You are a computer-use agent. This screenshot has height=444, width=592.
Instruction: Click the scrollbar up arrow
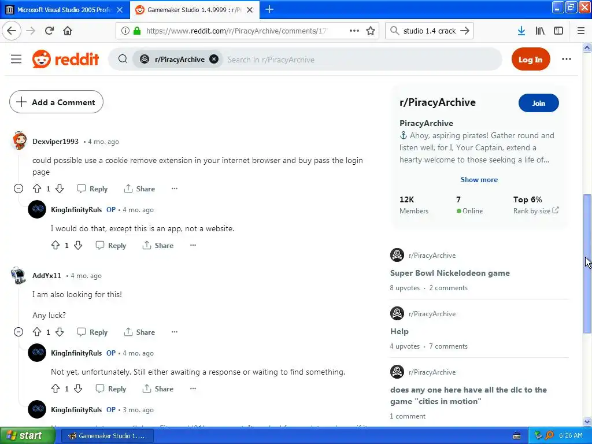click(x=587, y=47)
